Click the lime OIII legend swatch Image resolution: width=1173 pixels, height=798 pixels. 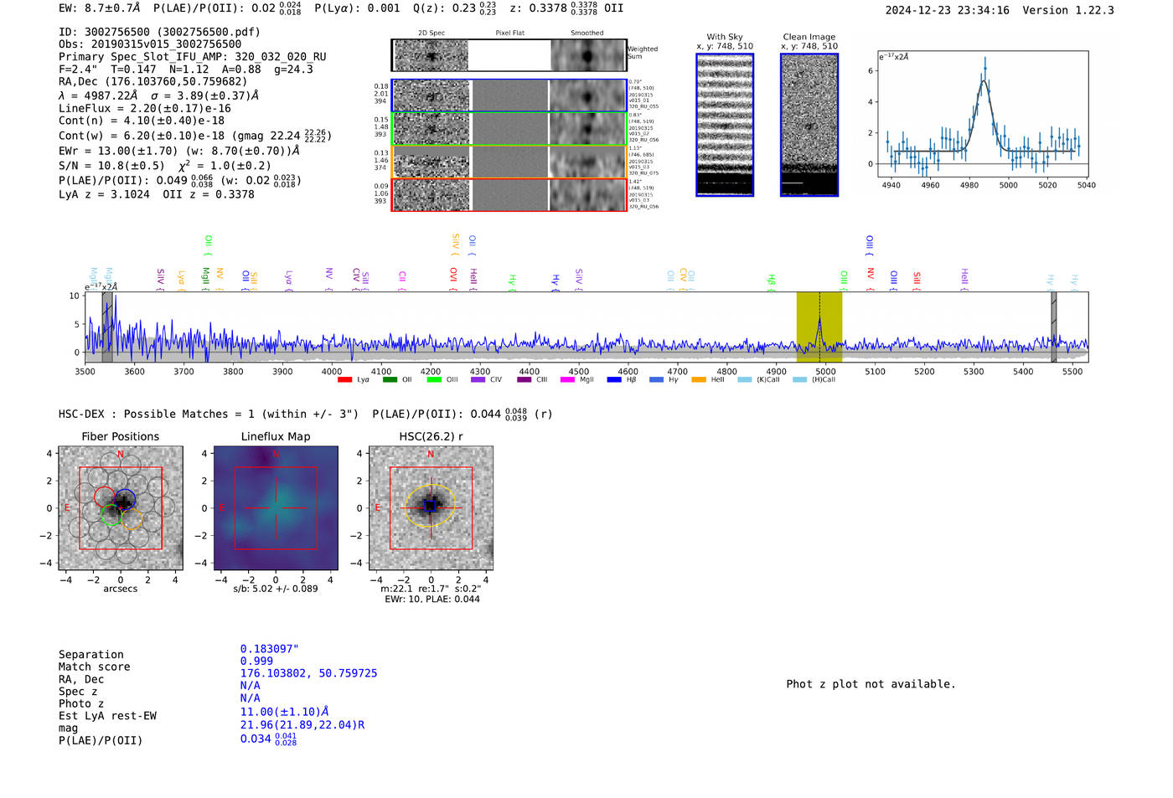[x=434, y=380]
